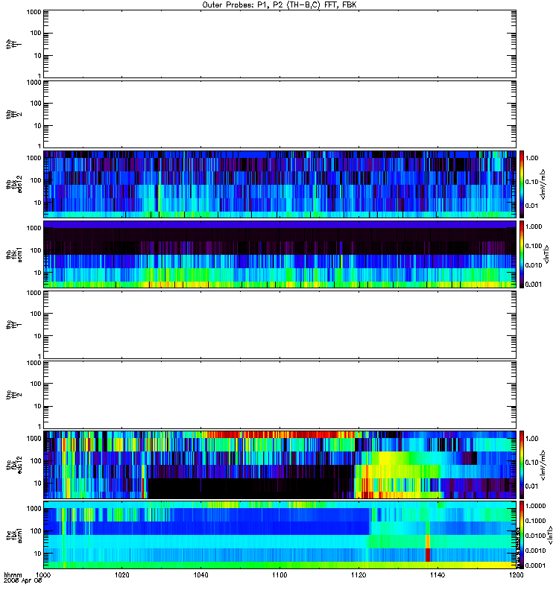Select the thb fbk scm1 nT color bar
559x596 pixels.
pyautogui.click(x=522, y=254)
